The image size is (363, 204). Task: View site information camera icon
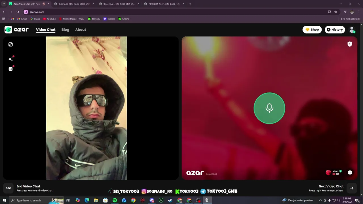pos(26,12)
